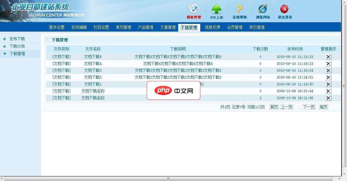Switch to the 产品管理 tab
The height and width of the screenshot is (181, 347).
point(146,27)
